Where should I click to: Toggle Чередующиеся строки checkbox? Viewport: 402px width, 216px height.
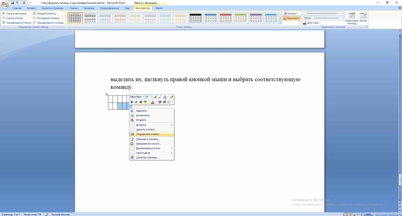3,23
